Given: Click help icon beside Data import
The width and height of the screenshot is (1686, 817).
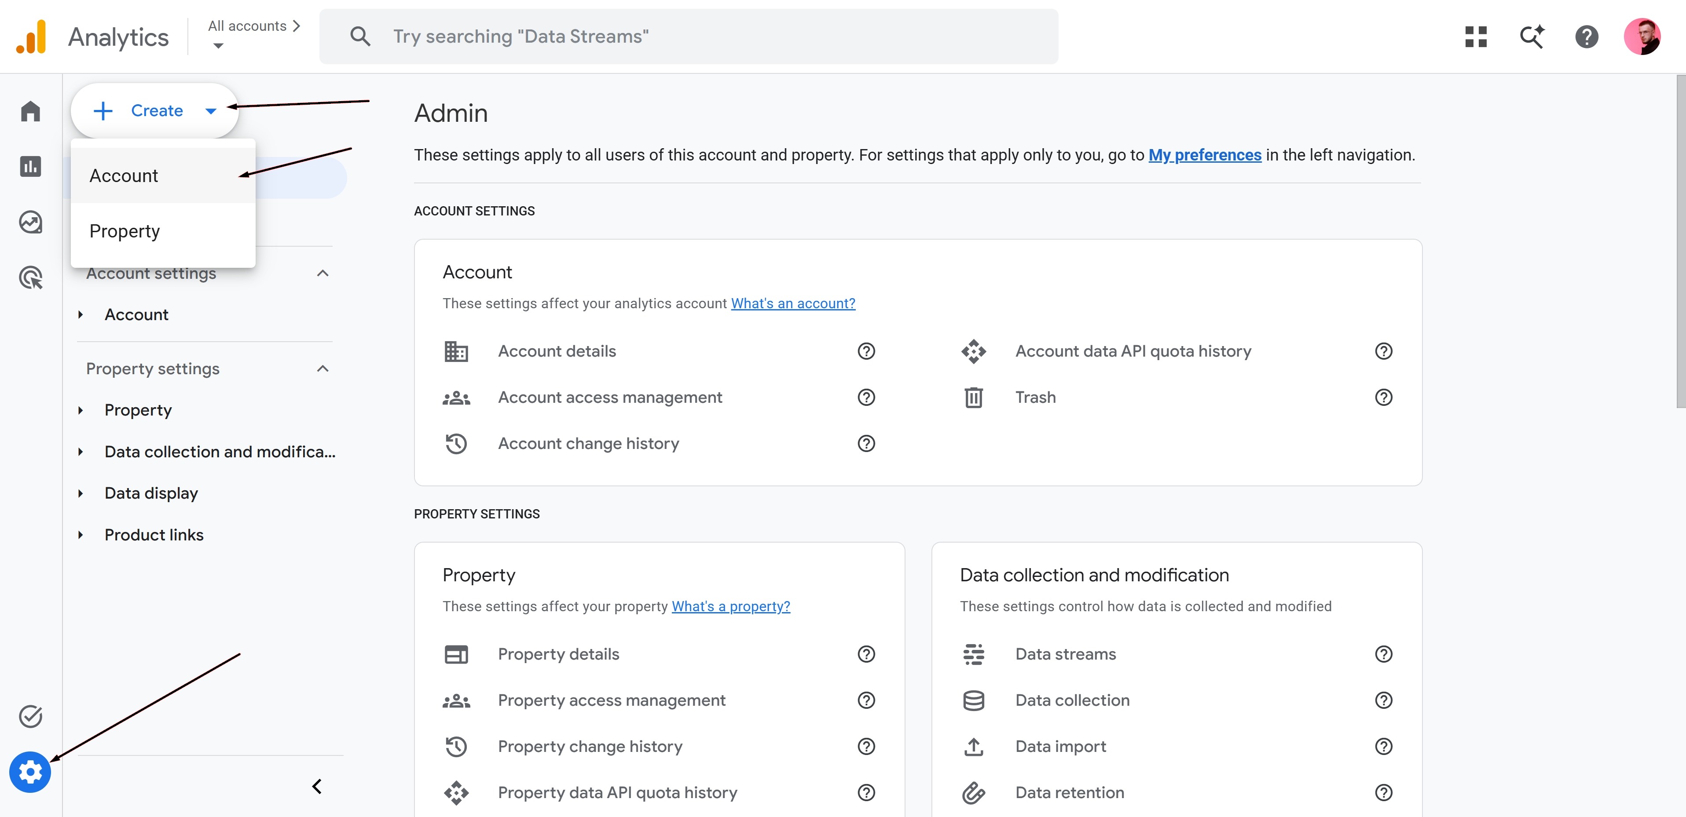Looking at the screenshot, I should [x=1384, y=746].
